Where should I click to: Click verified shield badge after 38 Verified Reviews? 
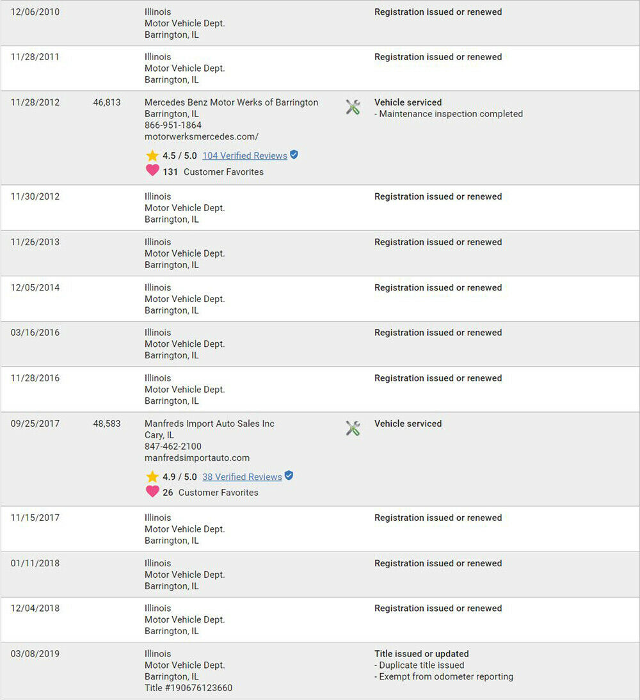[x=289, y=476]
